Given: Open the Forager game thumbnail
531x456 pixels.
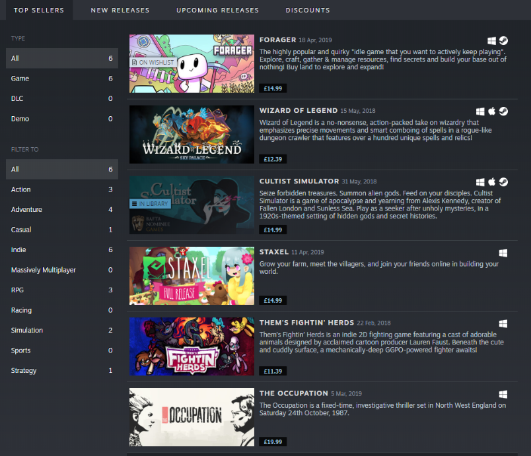Looking at the screenshot, I should [x=192, y=63].
